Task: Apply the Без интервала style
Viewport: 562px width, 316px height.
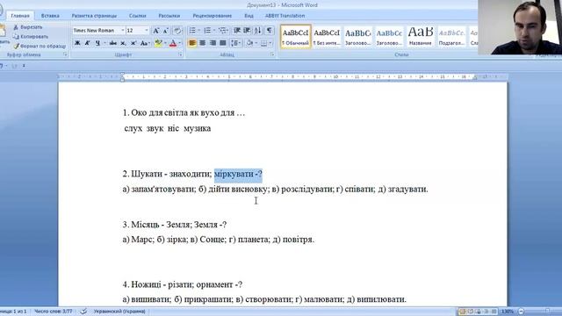Action: (327, 37)
